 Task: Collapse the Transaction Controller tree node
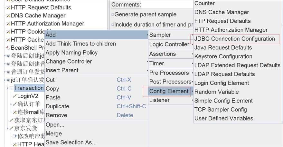point(8,88)
